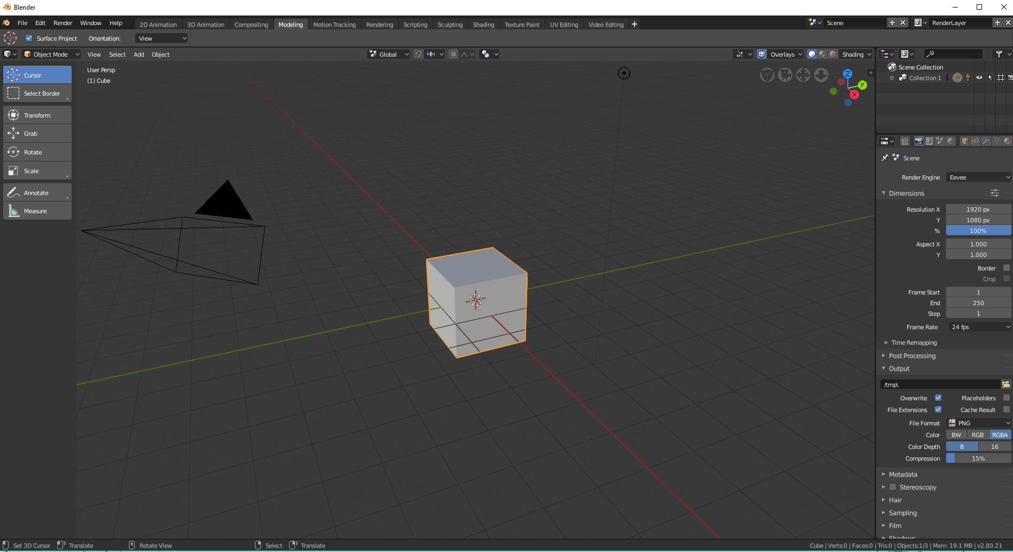The width and height of the screenshot is (1013, 552).
Task: Uncheck the Overwrite option
Action: pyautogui.click(x=938, y=398)
